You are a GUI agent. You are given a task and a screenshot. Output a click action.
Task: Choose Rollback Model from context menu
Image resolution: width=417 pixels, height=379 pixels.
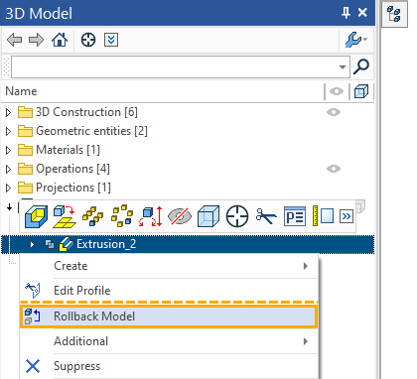[169, 316]
